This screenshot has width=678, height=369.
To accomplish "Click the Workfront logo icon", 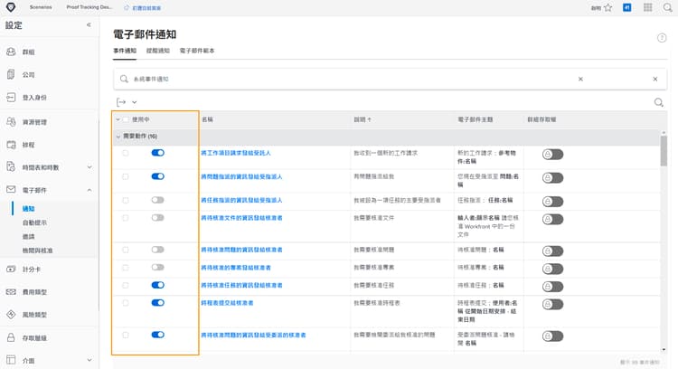I will click(x=11, y=7).
